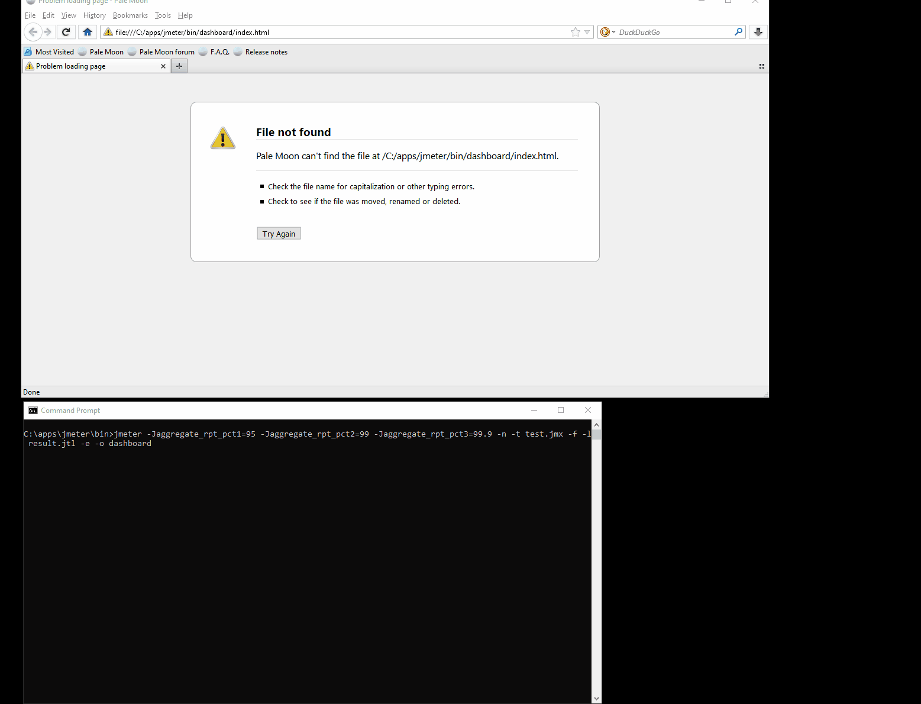
Task: Open the Tools menu
Action: point(163,15)
